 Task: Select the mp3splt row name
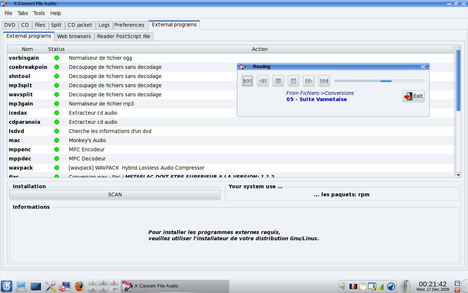pyautogui.click(x=20, y=85)
